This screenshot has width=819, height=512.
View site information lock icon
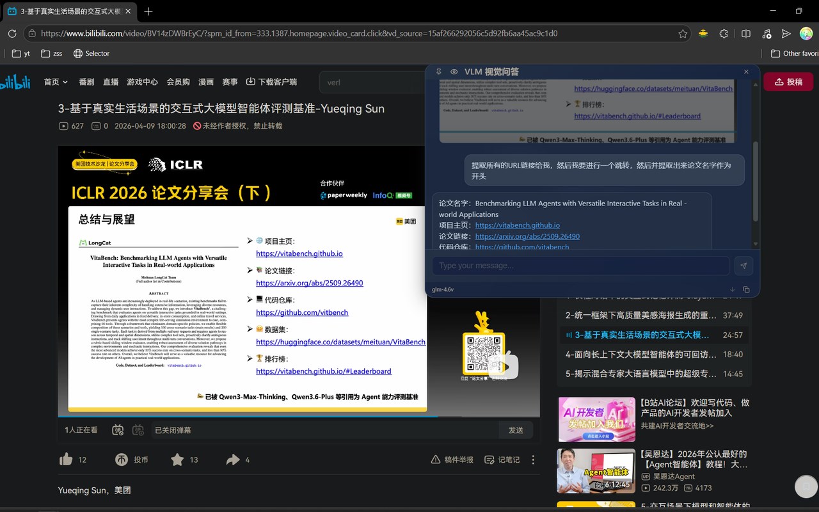[32, 33]
